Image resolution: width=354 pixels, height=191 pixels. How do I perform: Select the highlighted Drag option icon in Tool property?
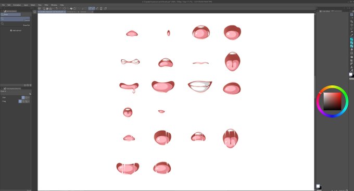pos(20,101)
